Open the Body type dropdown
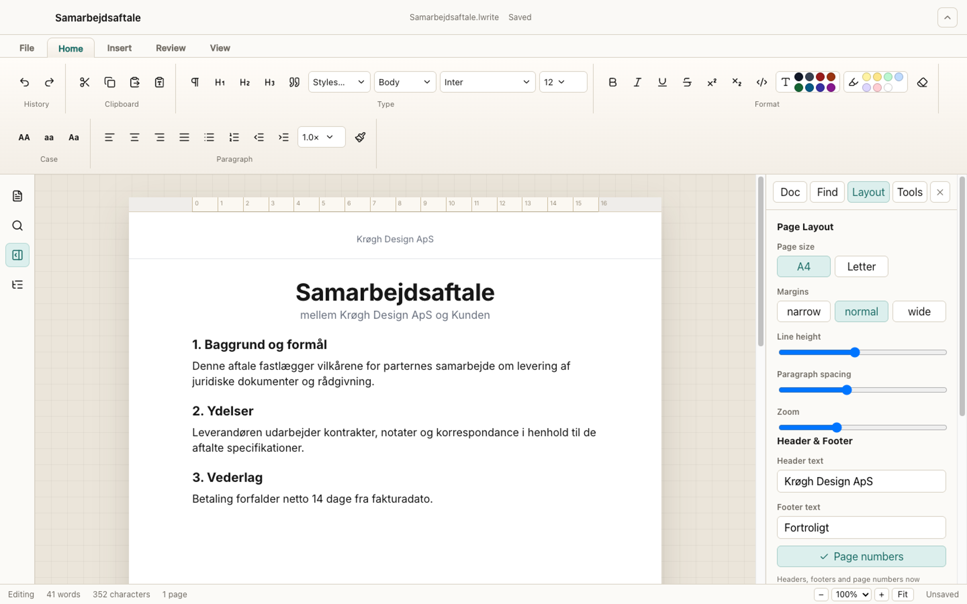 tap(405, 82)
